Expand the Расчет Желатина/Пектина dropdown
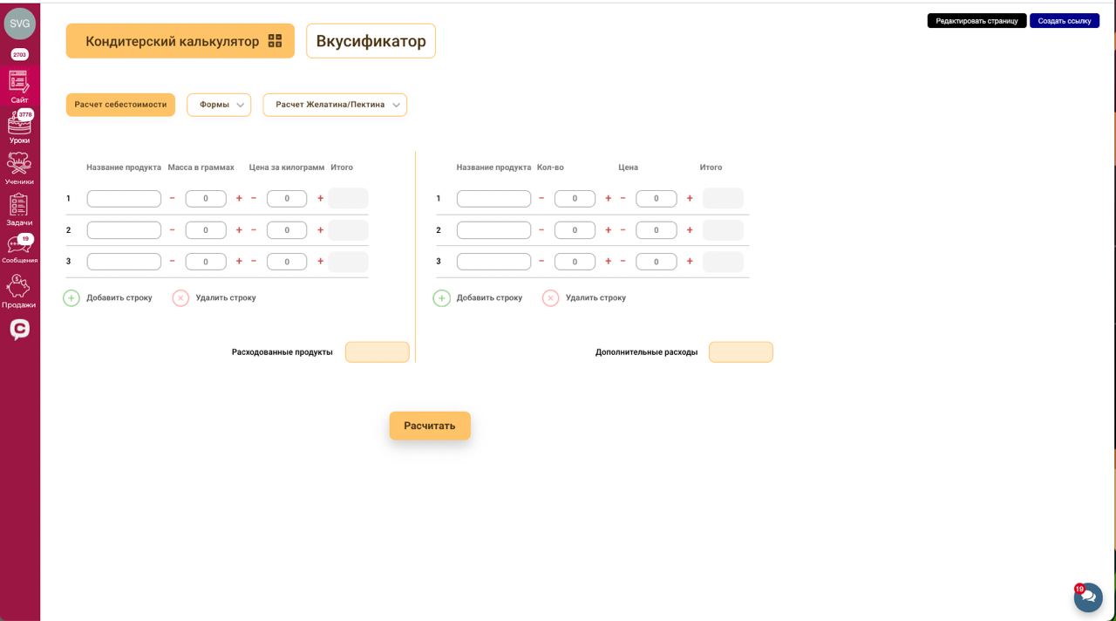 click(335, 105)
